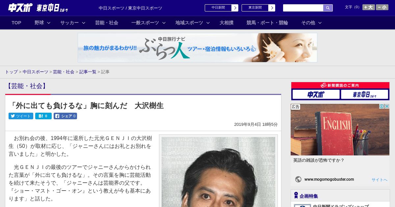The height and width of the screenshot is (207, 395).
Task: Expand the その他 dropdown chevron
Action: click(x=320, y=23)
